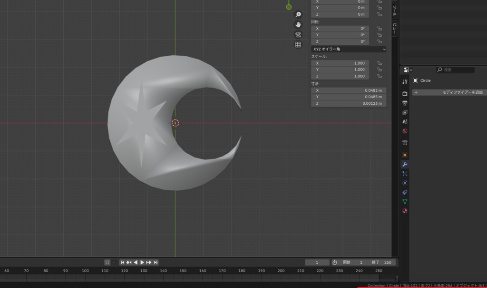Open the Collection properties tab (archive box)
Viewport: 487px width, 288px height.
[405, 143]
